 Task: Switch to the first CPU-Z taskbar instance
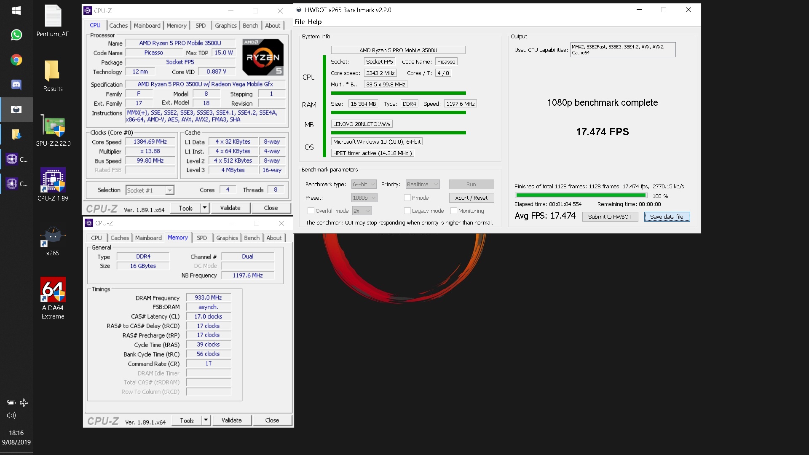coord(16,159)
